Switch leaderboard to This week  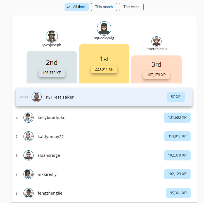click(131, 7)
